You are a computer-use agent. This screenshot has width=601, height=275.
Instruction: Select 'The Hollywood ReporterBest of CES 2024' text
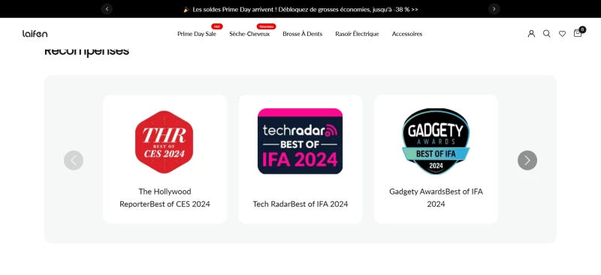pos(165,198)
